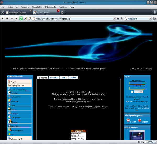
Task: Expand the address bar dropdown arrow
Action: click(114, 19)
